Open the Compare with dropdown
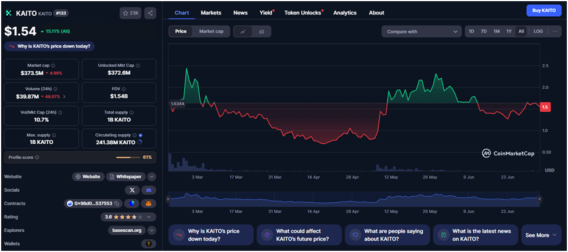568x252 pixels. [x=422, y=31]
